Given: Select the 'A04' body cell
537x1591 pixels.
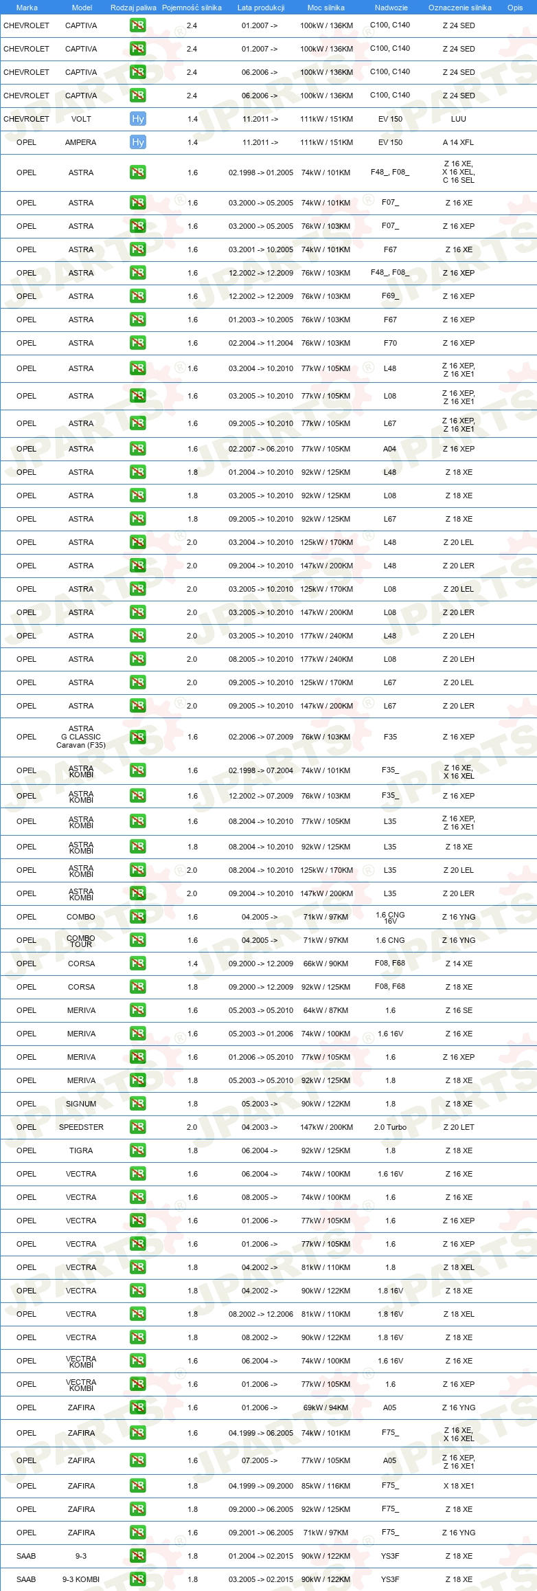Looking at the screenshot, I should 390,449.
